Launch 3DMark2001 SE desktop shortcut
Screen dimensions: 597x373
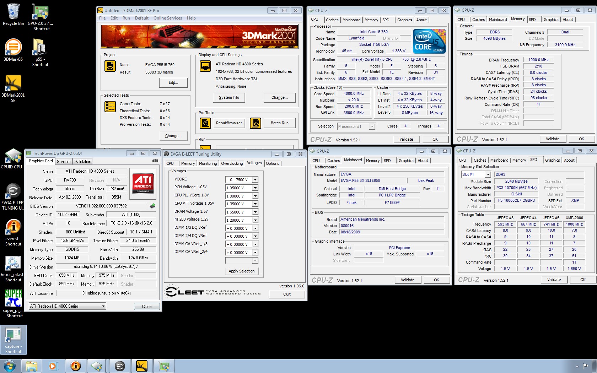[x=13, y=88]
